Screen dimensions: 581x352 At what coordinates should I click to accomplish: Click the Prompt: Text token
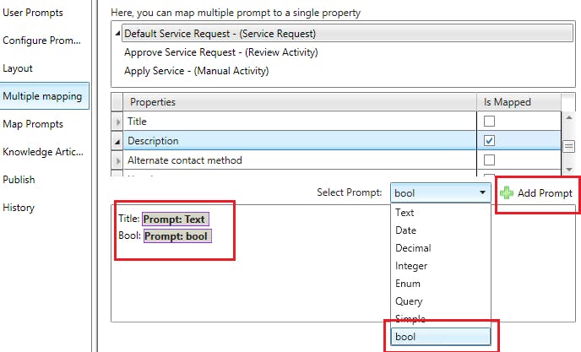(x=175, y=219)
